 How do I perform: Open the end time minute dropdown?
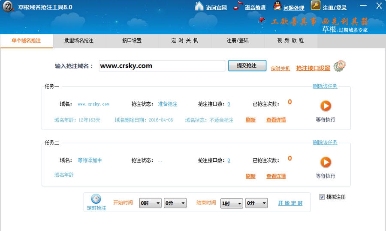256,203
